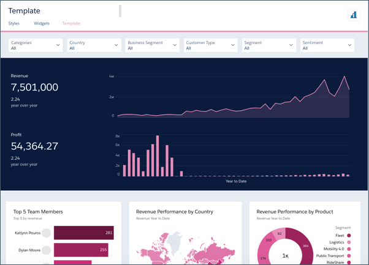Viewport: 369px width, 265px height.
Task: Click the Katlynn Pouros 281 bar
Action: coord(84,233)
